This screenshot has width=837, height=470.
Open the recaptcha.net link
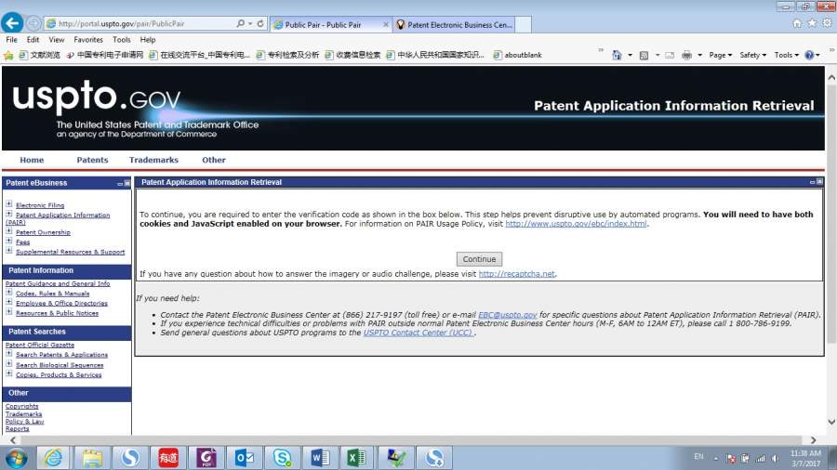click(517, 274)
